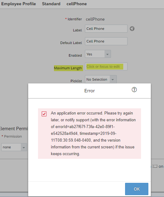
Task: Click the card icon beside "on"
Action: (155, 166)
